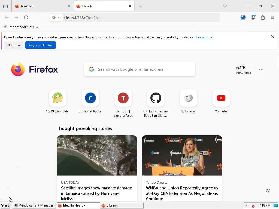Screen dimensions: 279x209
Task: Open the Windows Start button
Action: tap(5, 205)
